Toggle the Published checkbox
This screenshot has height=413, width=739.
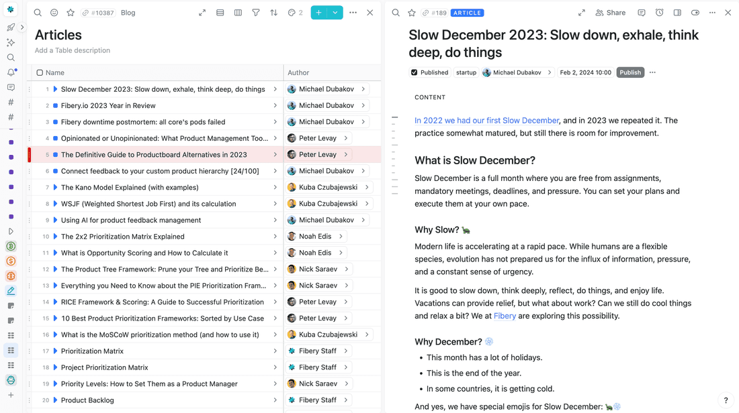415,72
